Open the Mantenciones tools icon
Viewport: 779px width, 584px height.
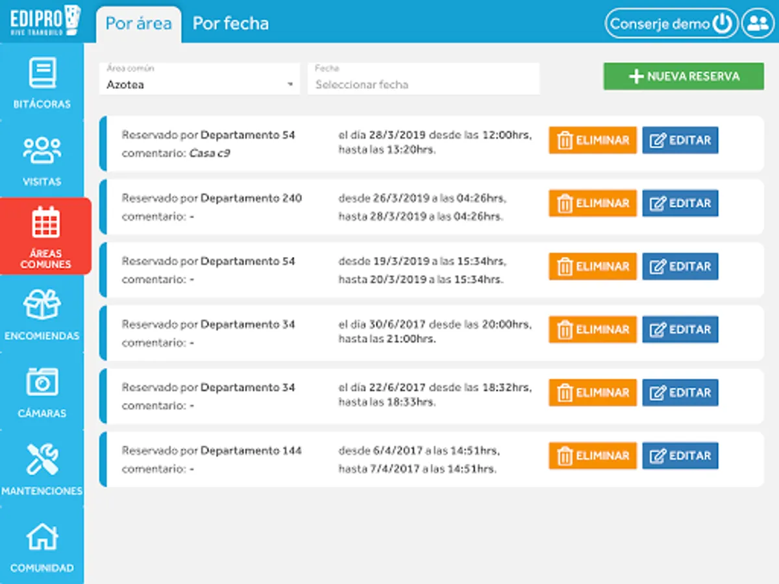42,459
